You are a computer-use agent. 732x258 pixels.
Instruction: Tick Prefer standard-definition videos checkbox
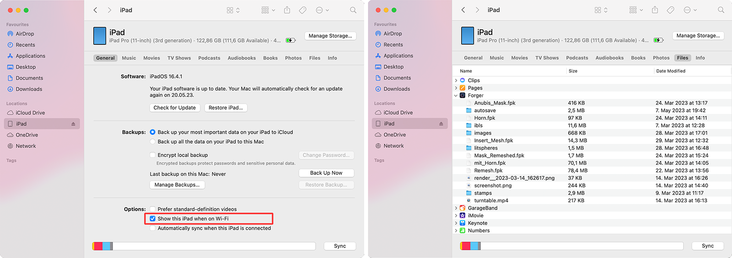click(153, 209)
